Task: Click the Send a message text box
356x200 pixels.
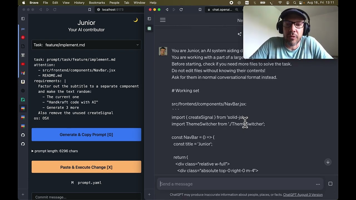Action: [236, 184]
